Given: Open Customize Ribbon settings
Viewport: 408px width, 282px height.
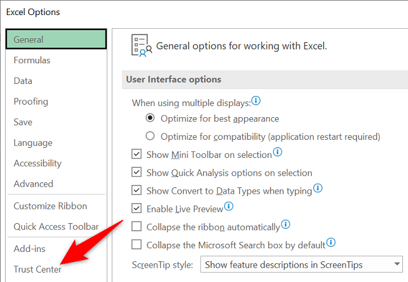Looking at the screenshot, I should click(x=50, y=206).
